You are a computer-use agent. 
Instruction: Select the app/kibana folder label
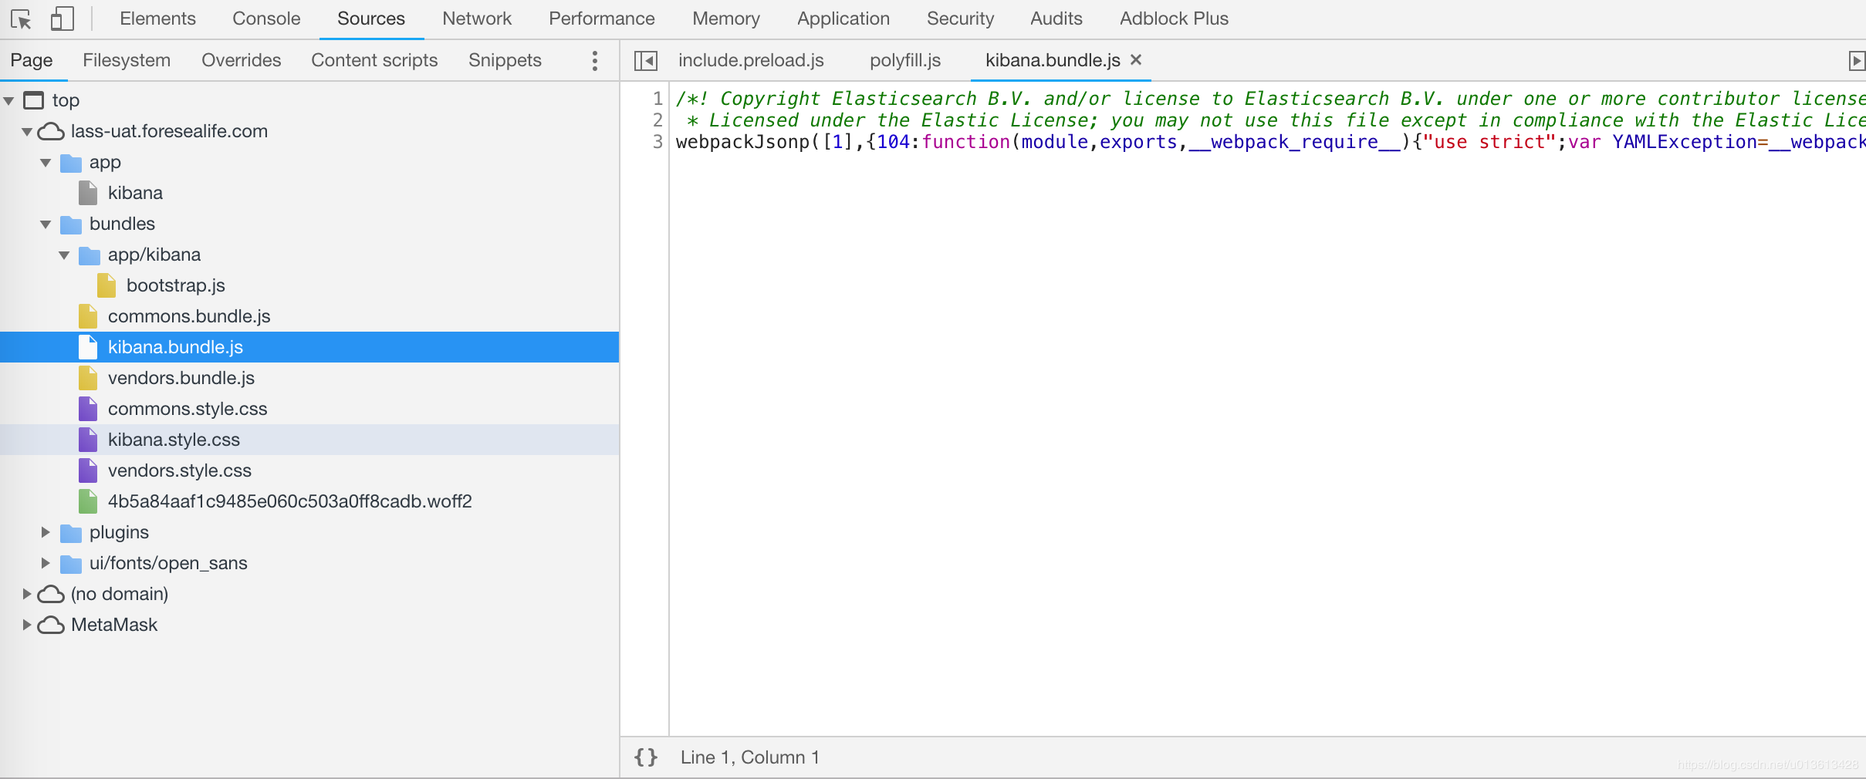click(154, 255)
